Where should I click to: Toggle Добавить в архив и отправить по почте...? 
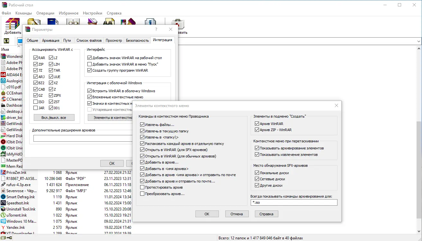(142, 181)
